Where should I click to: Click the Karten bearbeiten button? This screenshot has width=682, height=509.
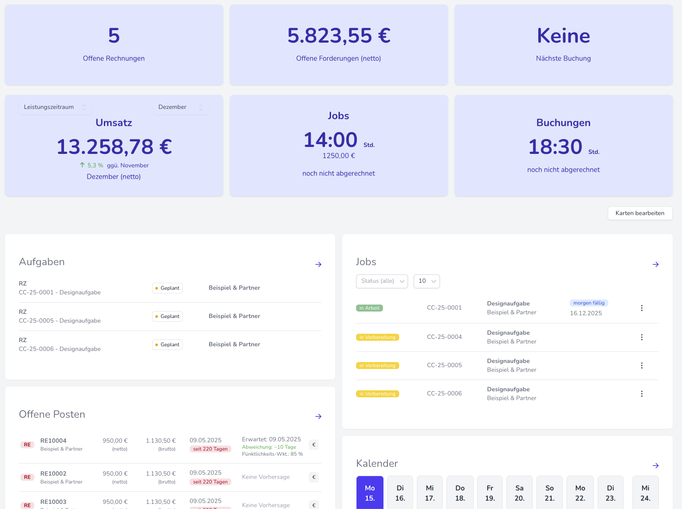[x=640, y=213]
